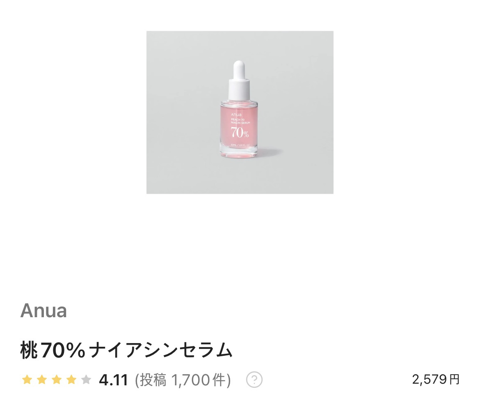Open the serum product photo

pyautogui.click(x=240, y=112)
